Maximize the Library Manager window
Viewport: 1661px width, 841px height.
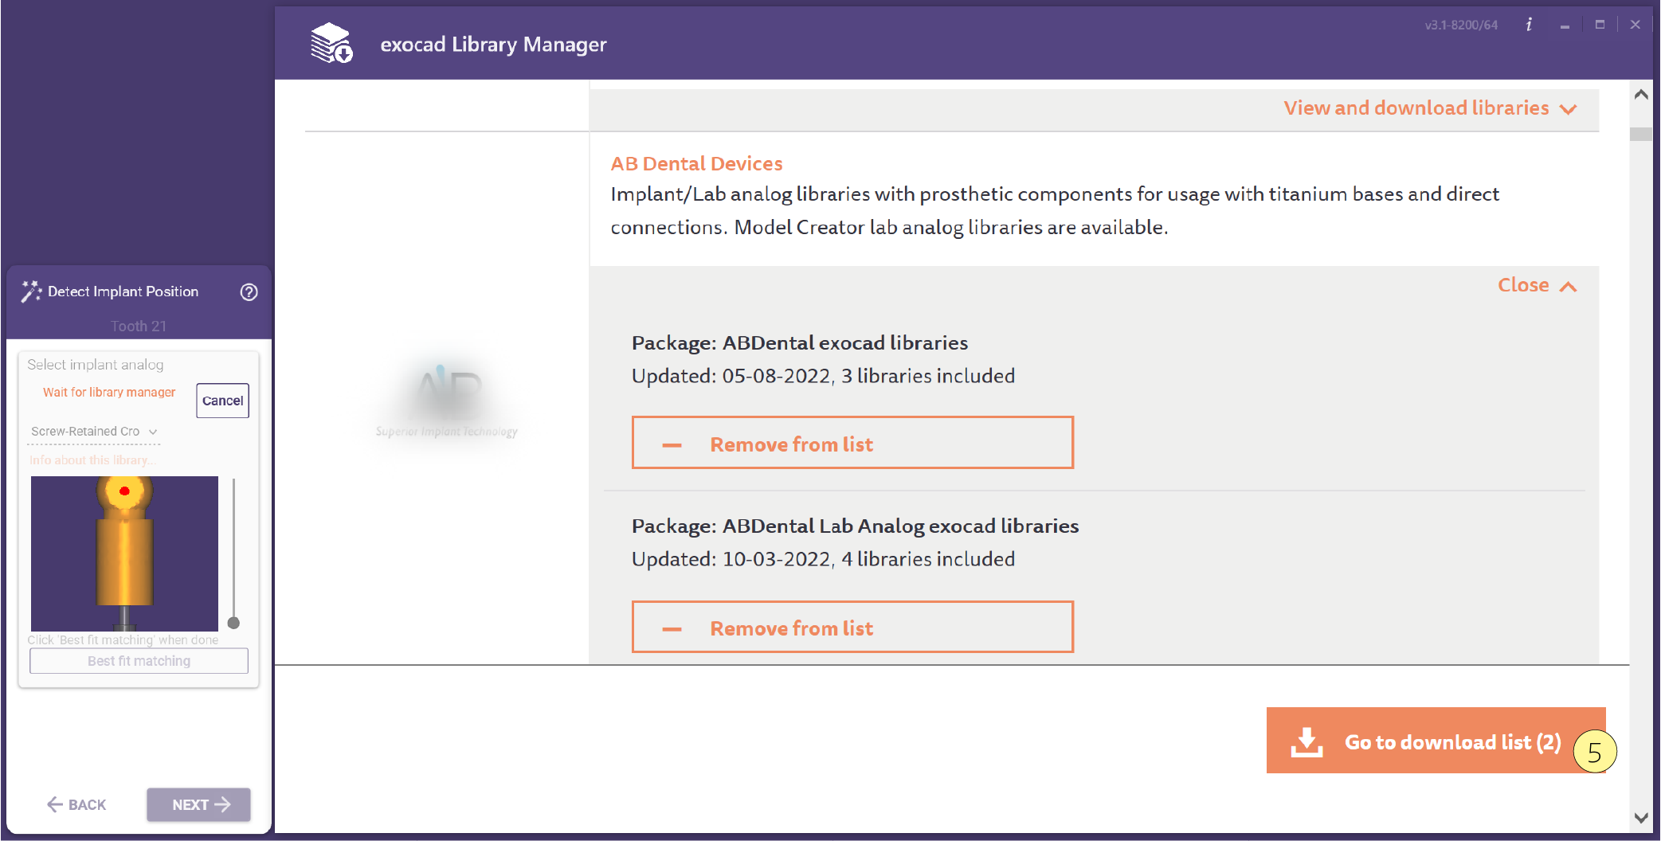click(x=1600, y=25)
